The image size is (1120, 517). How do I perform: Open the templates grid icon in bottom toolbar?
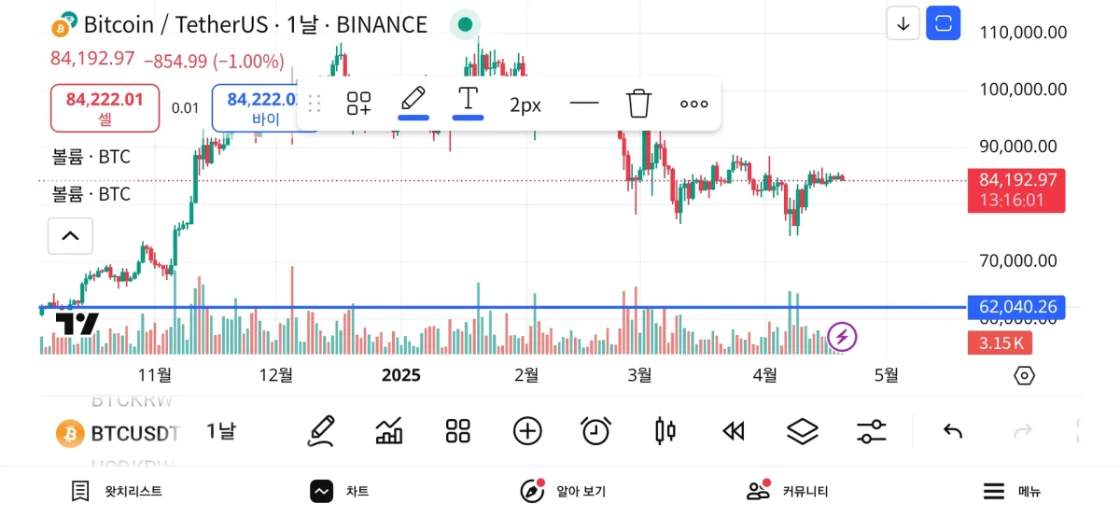(x=458, y=430)
